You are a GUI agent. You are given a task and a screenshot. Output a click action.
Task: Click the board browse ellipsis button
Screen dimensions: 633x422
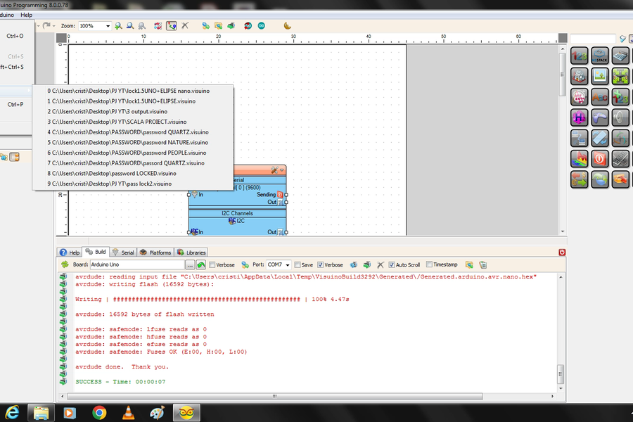[190, 265]
